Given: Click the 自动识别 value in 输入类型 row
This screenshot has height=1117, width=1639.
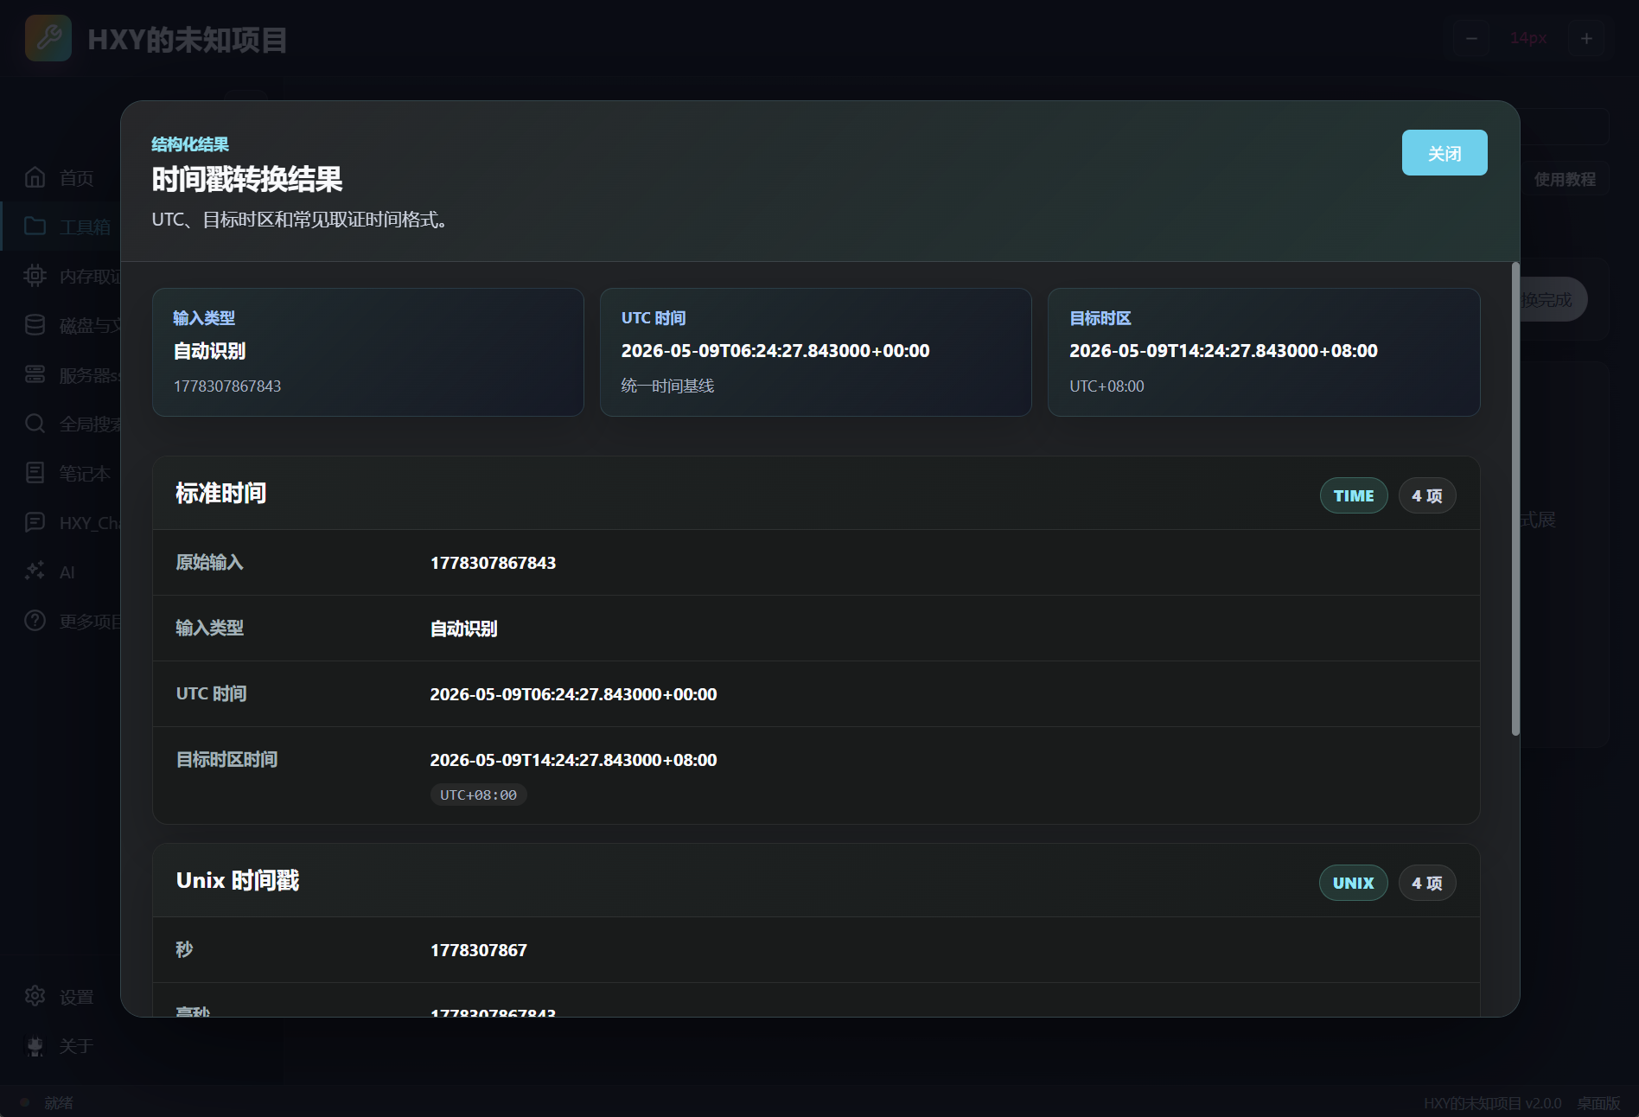Looking at the screenshot, I should click(x=464, y=629).
